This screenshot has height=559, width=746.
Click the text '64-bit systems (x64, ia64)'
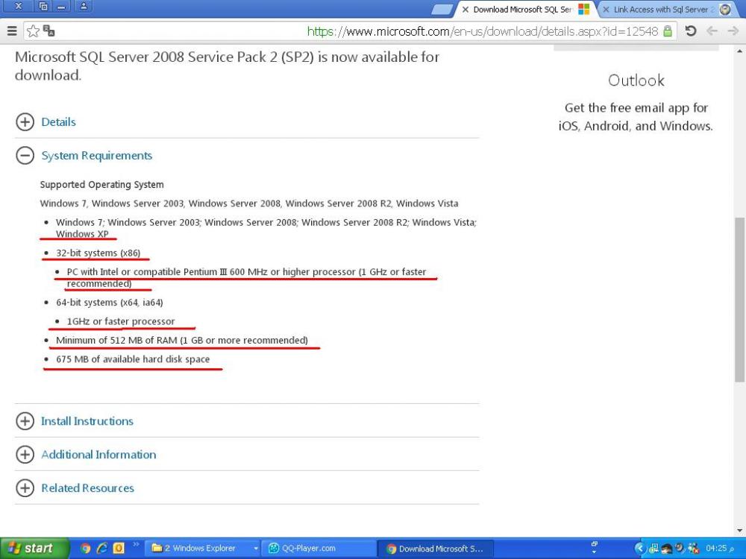110,303
